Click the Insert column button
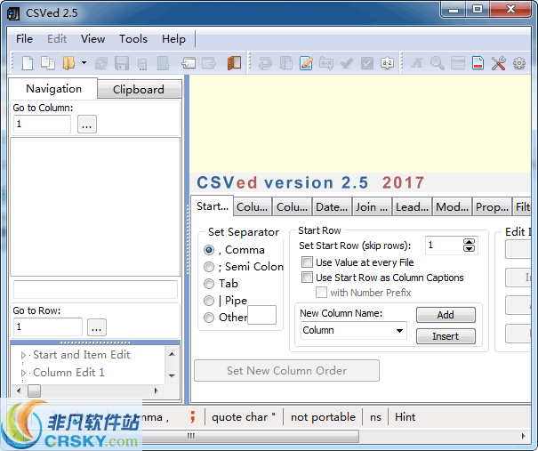Screen dimensions: 538x451 [446, 336]
